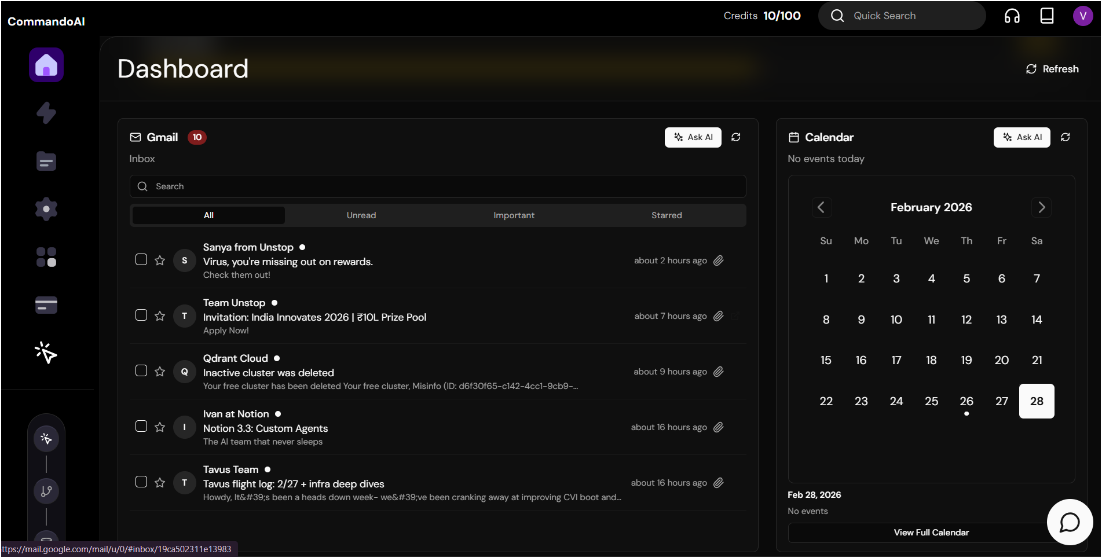This screenshot has width=1102, height=558.
Task: Select the cursor node in workflow rail
Action: 46,439
